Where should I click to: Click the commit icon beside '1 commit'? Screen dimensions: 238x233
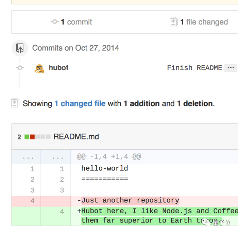pos(55,22)
